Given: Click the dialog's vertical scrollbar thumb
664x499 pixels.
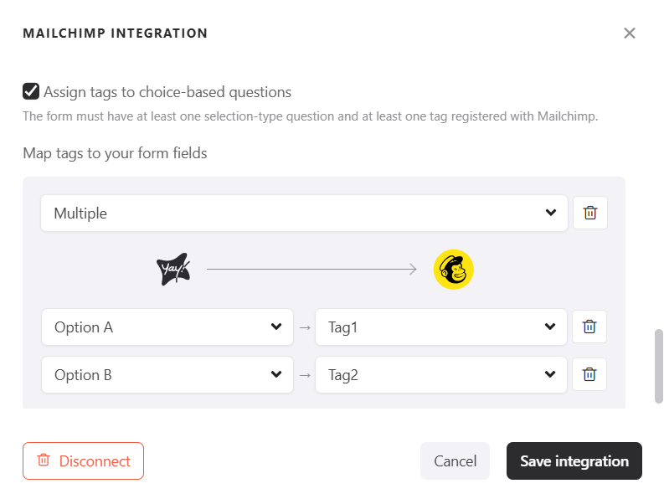Looking at the screenshot, I should [659, 366].
